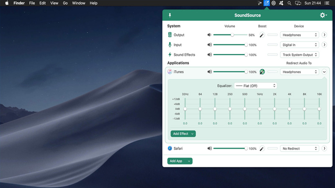
Task: Click the 32Hz equalizer band slider
Action: pyautogui.click(x=185, y=109)
